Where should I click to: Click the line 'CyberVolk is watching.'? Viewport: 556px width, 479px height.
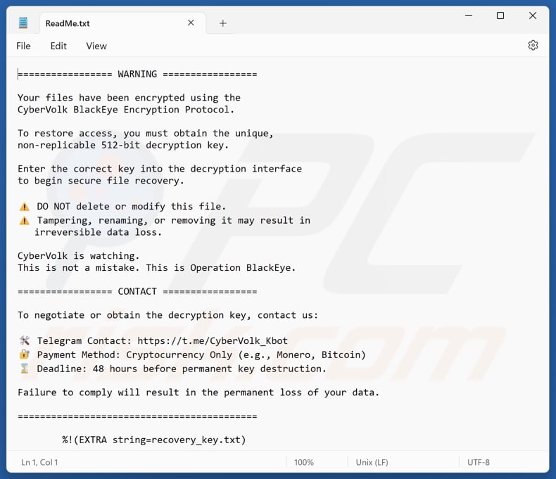78,256
